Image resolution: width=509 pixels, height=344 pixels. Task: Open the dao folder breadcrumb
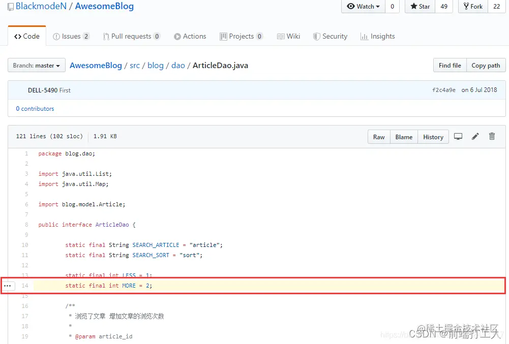[178, 65]
